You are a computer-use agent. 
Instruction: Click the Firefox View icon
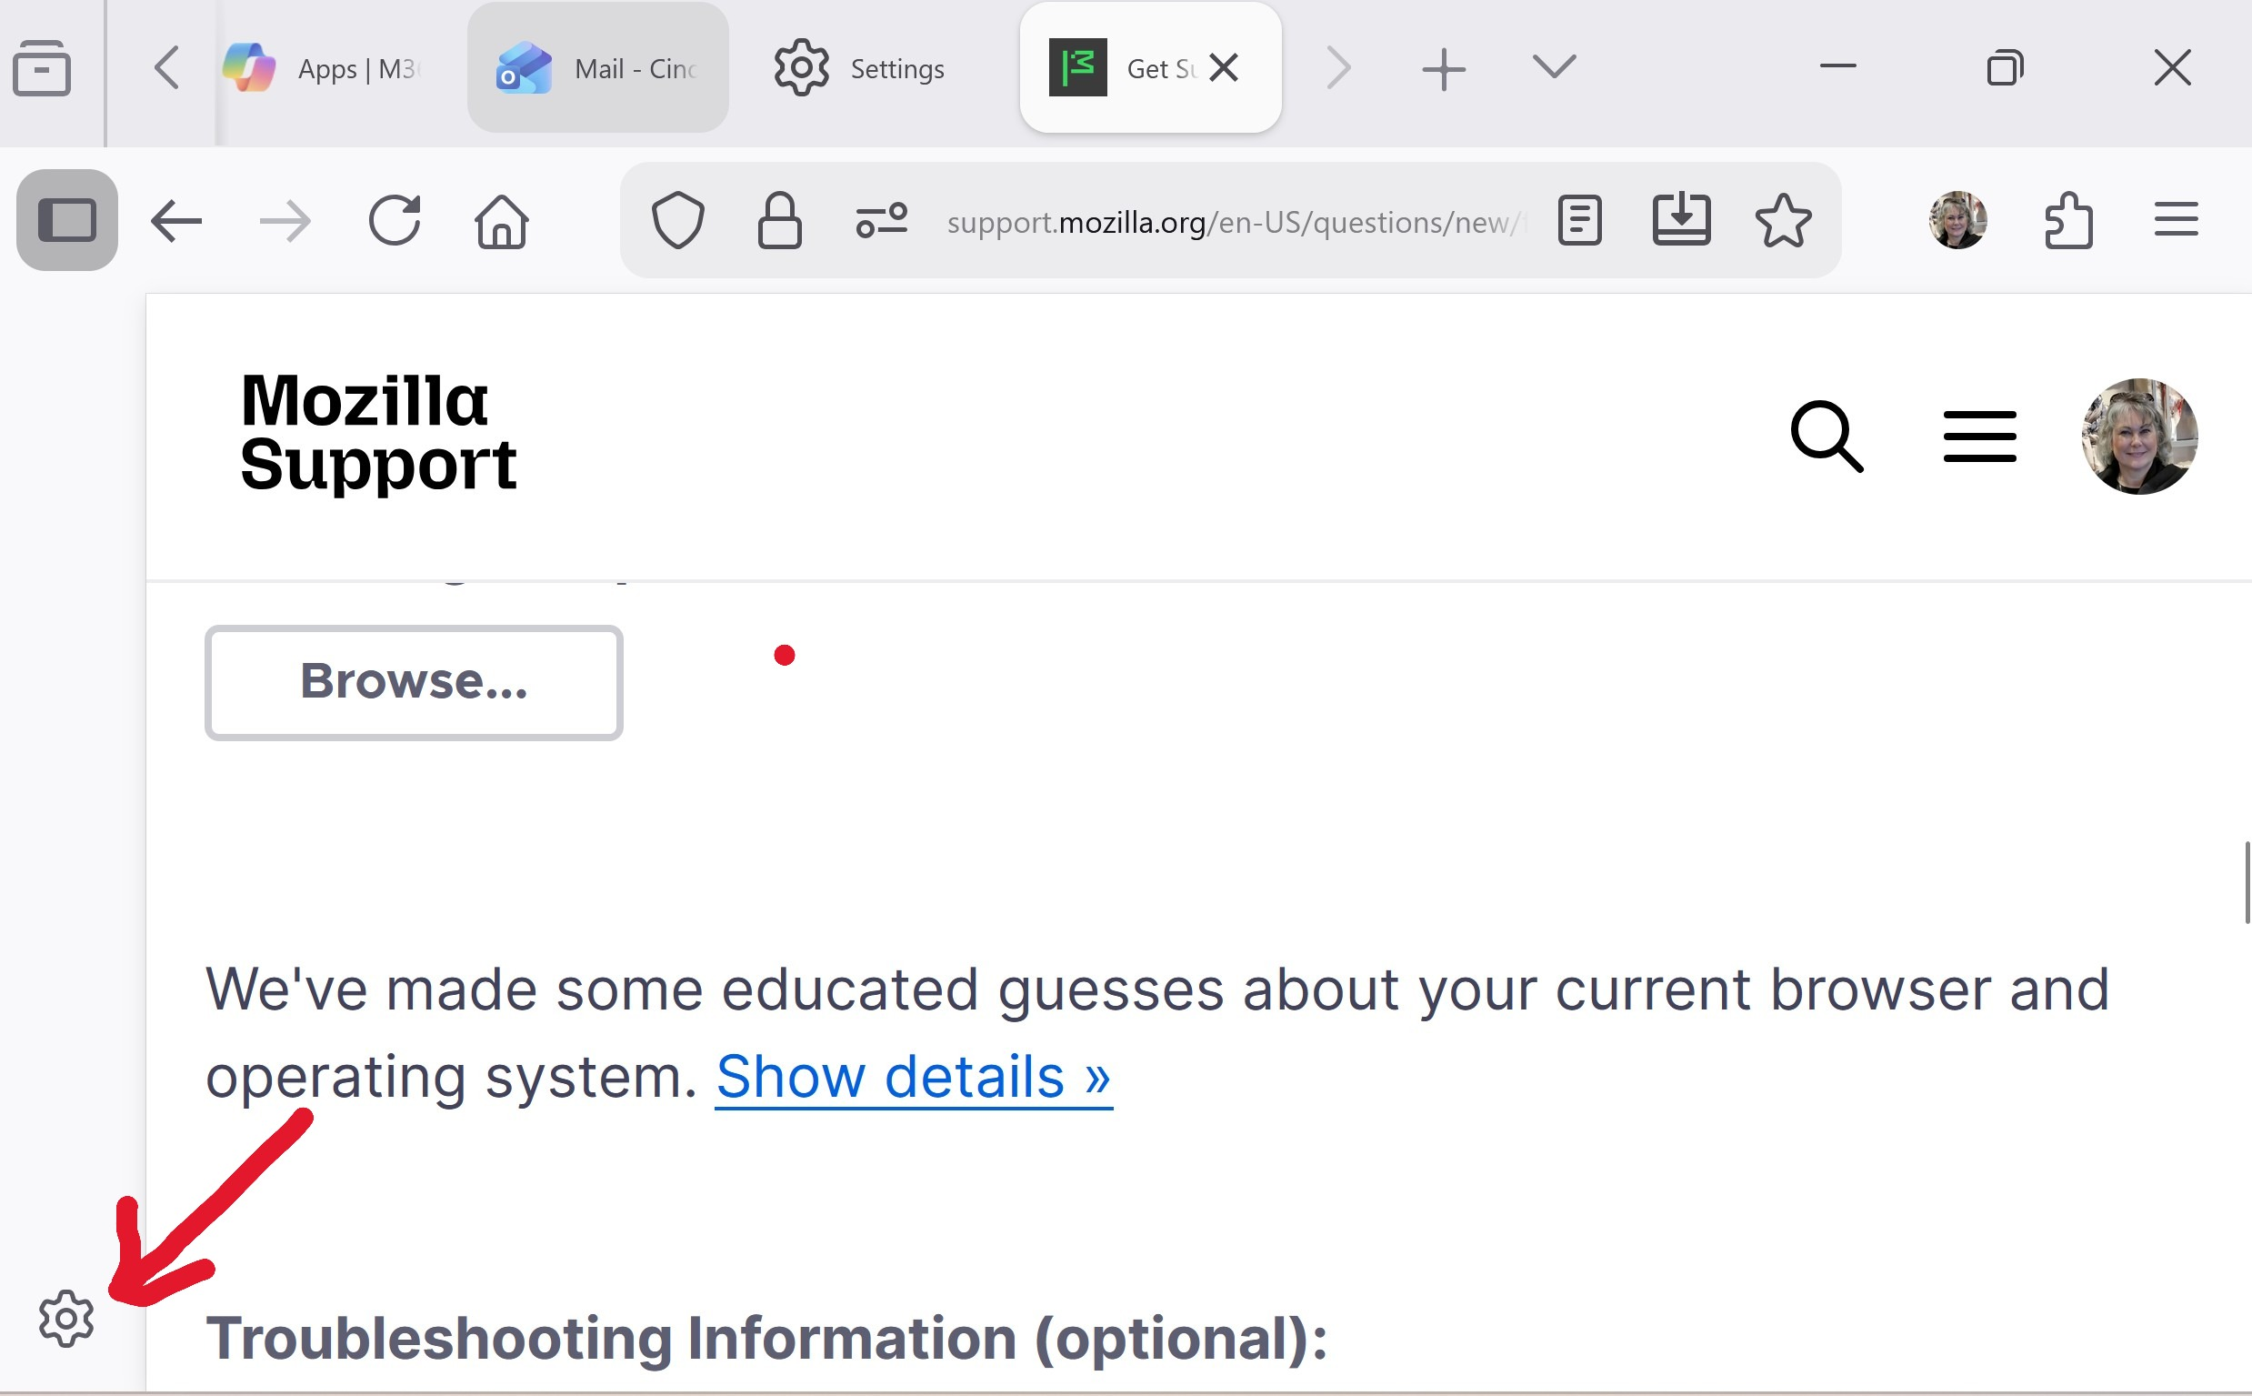pos(42,67)
